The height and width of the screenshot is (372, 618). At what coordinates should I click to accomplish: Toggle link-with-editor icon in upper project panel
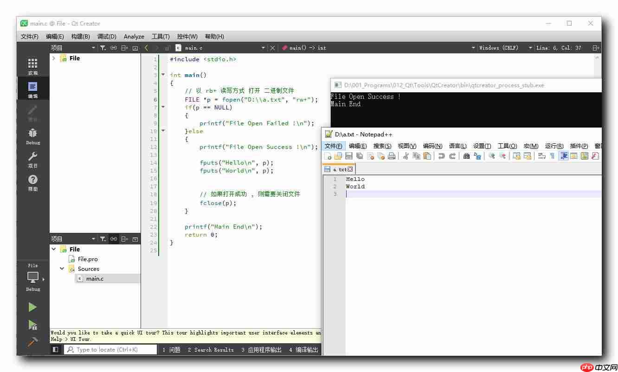coord(114,48)
